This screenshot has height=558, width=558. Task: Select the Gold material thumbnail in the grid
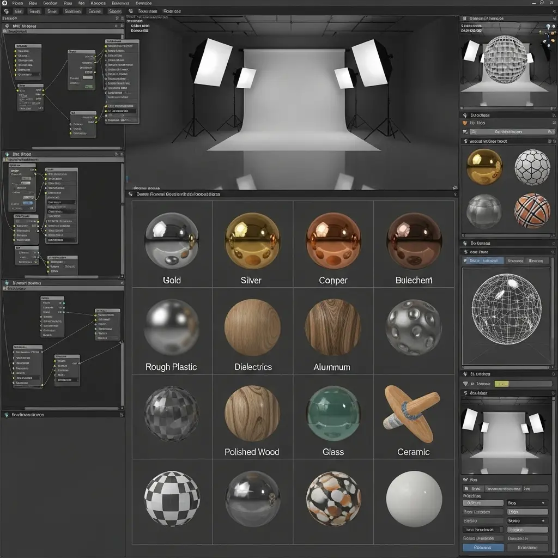(x=171, y=240)
